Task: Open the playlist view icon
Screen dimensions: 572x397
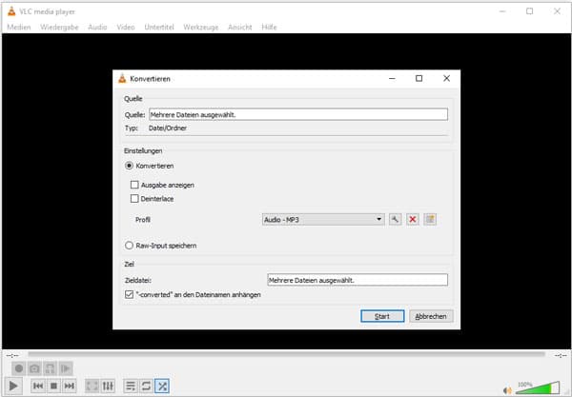Action: click(129, 386)
